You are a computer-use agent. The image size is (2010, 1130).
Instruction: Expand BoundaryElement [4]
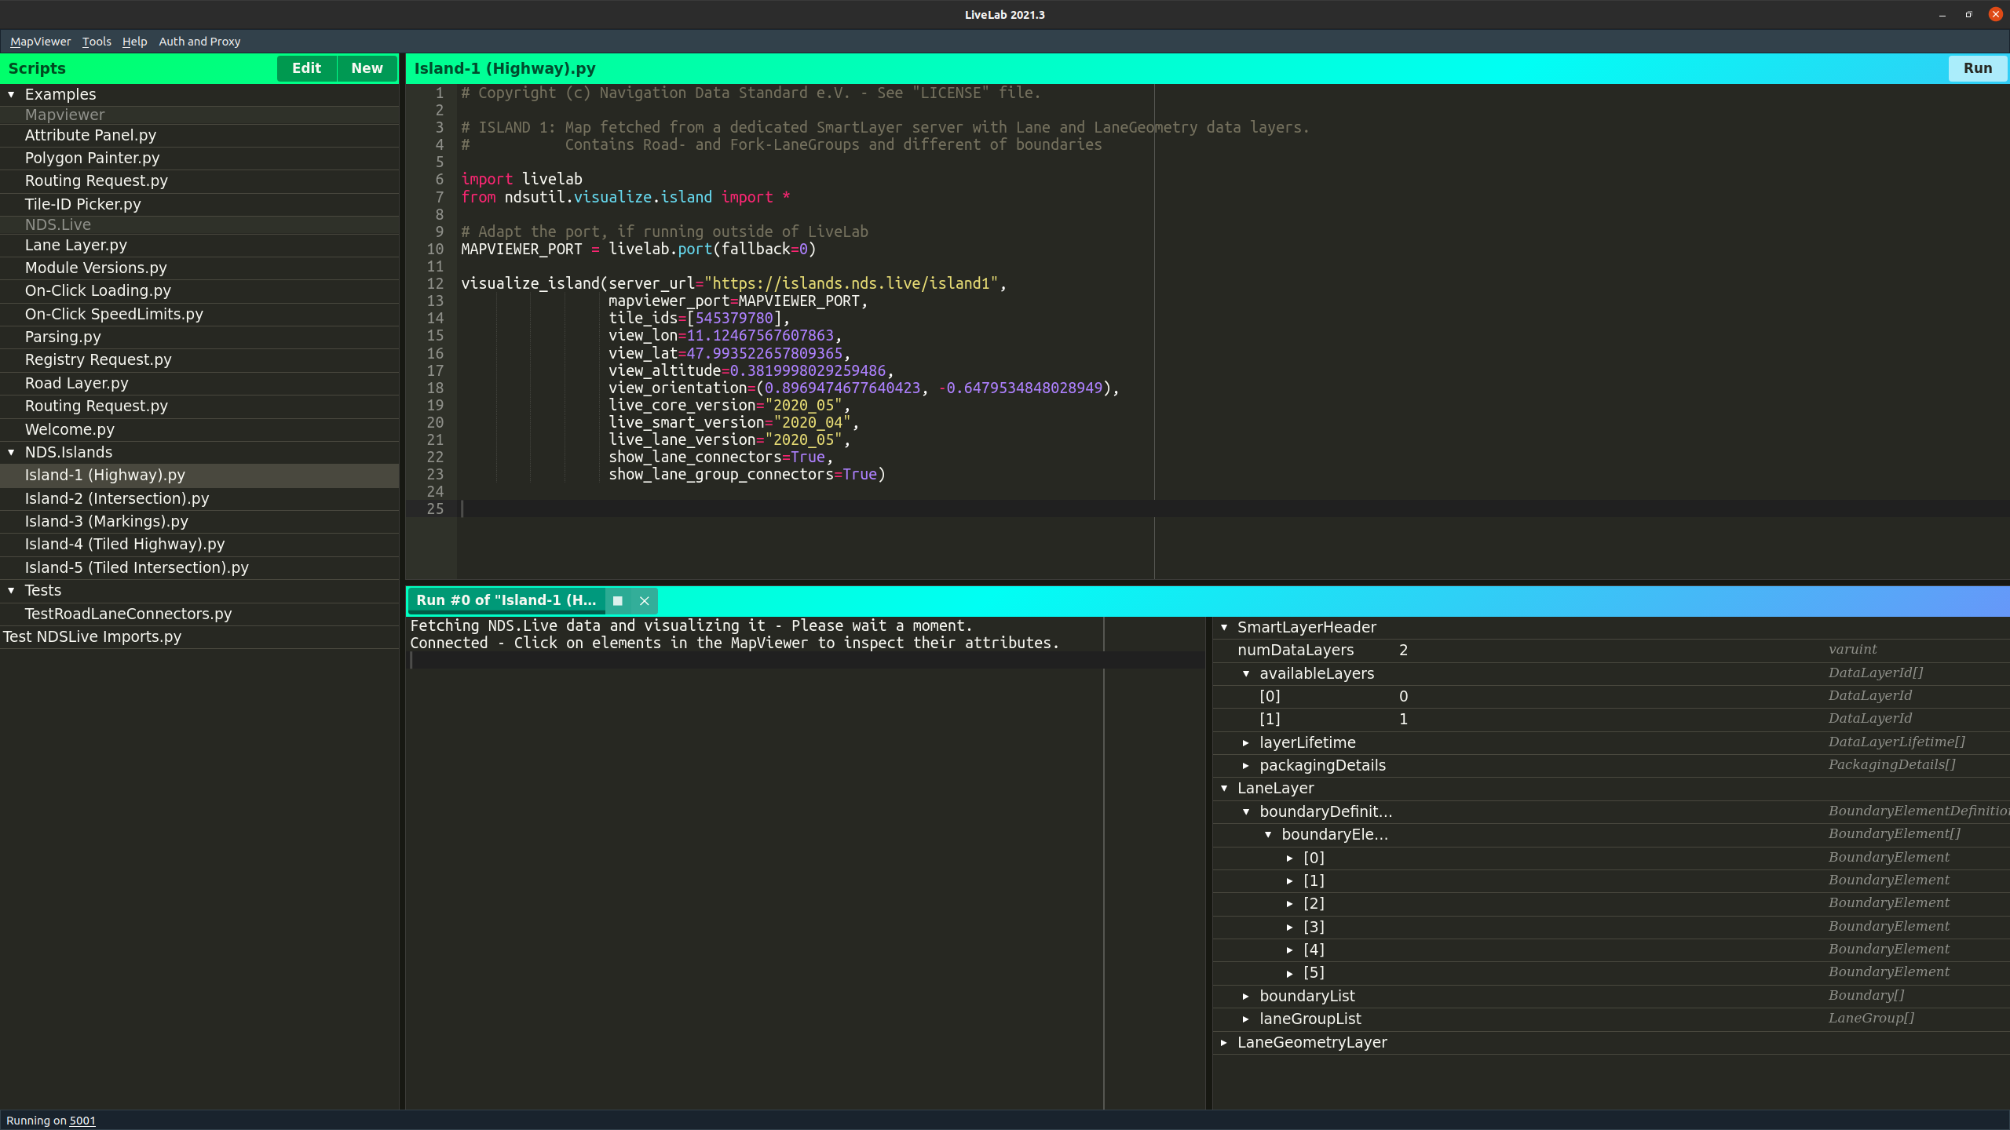coord(1290,950)
